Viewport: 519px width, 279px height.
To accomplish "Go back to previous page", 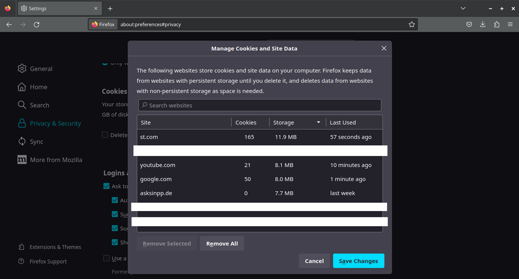I will click(9, 24).
